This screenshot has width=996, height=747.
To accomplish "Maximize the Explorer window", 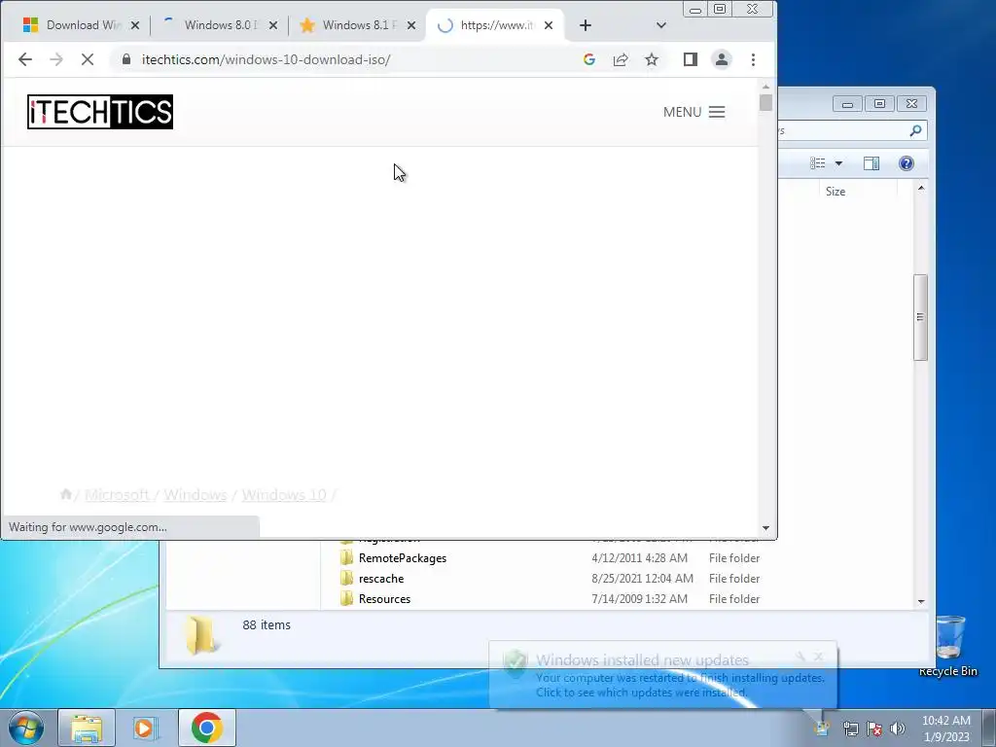I will coord(879,103).
